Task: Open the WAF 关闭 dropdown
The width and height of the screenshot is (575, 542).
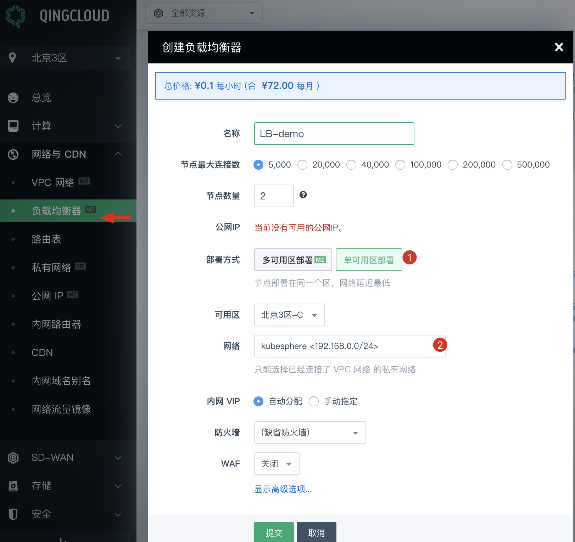Action: click(277, 464)
